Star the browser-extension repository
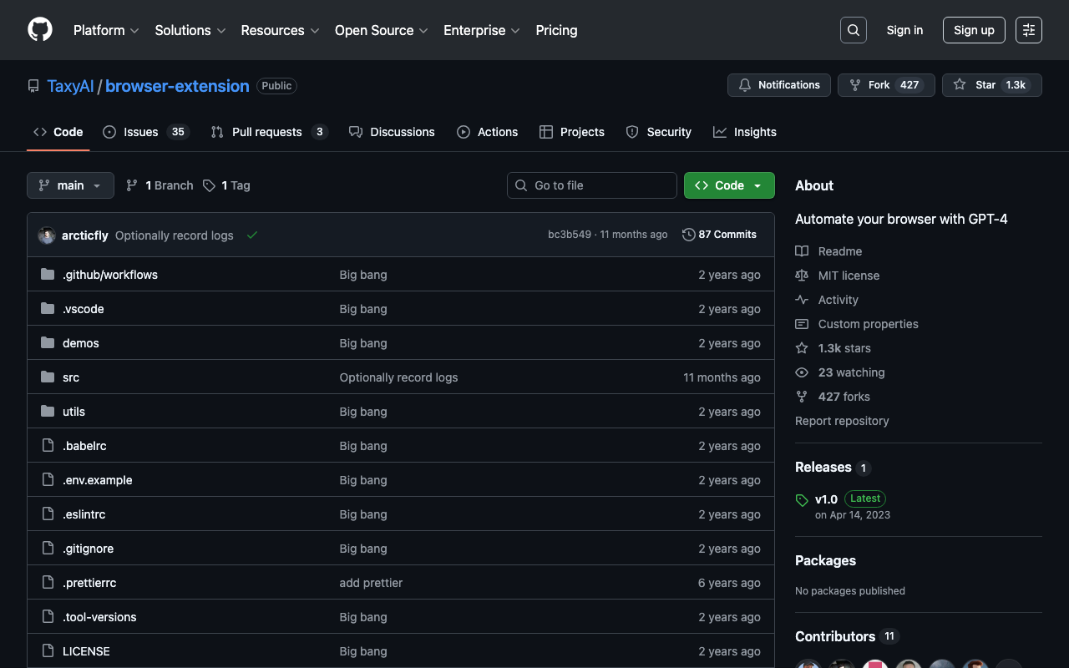Screen dimensions: 1069x668 (991, 85)
